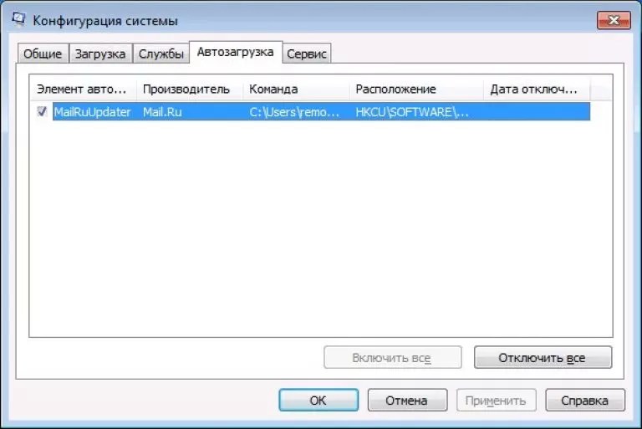
Task: Click the System Configuration icon in title bar
Action: (x=18, y=18)
